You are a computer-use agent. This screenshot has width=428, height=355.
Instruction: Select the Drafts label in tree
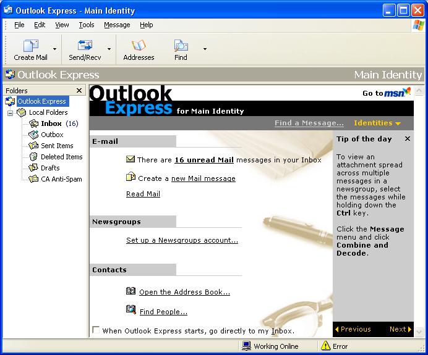50,168
